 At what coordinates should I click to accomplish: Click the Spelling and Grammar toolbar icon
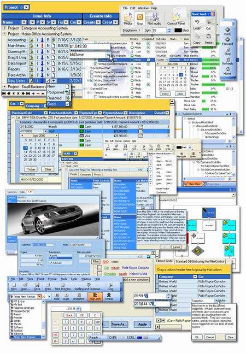(89, 285)
